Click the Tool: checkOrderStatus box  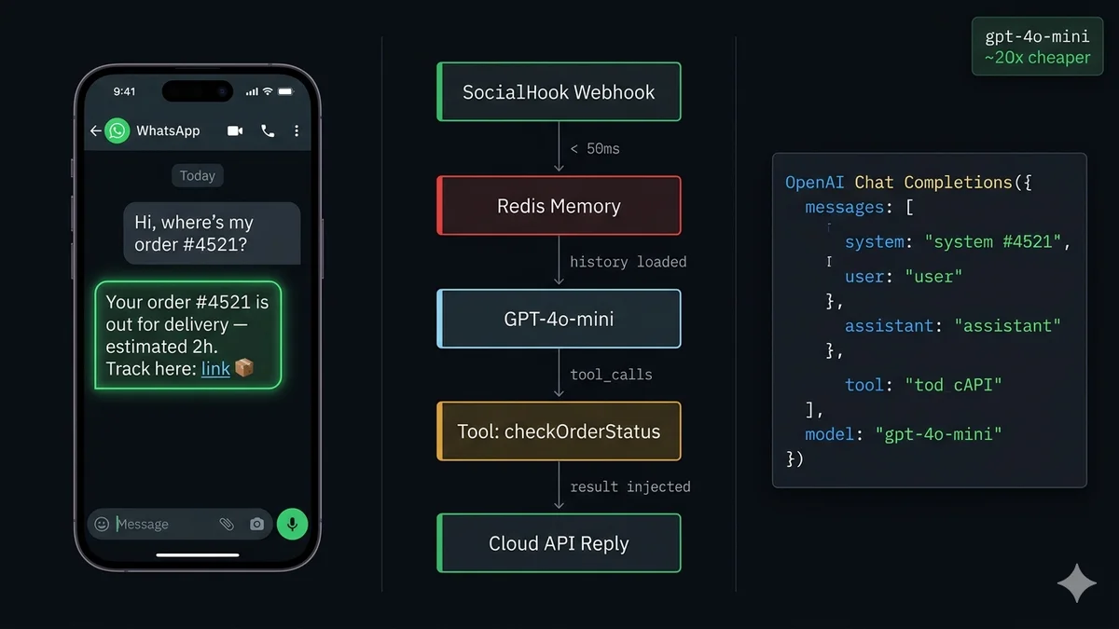[x=559, y=431]
